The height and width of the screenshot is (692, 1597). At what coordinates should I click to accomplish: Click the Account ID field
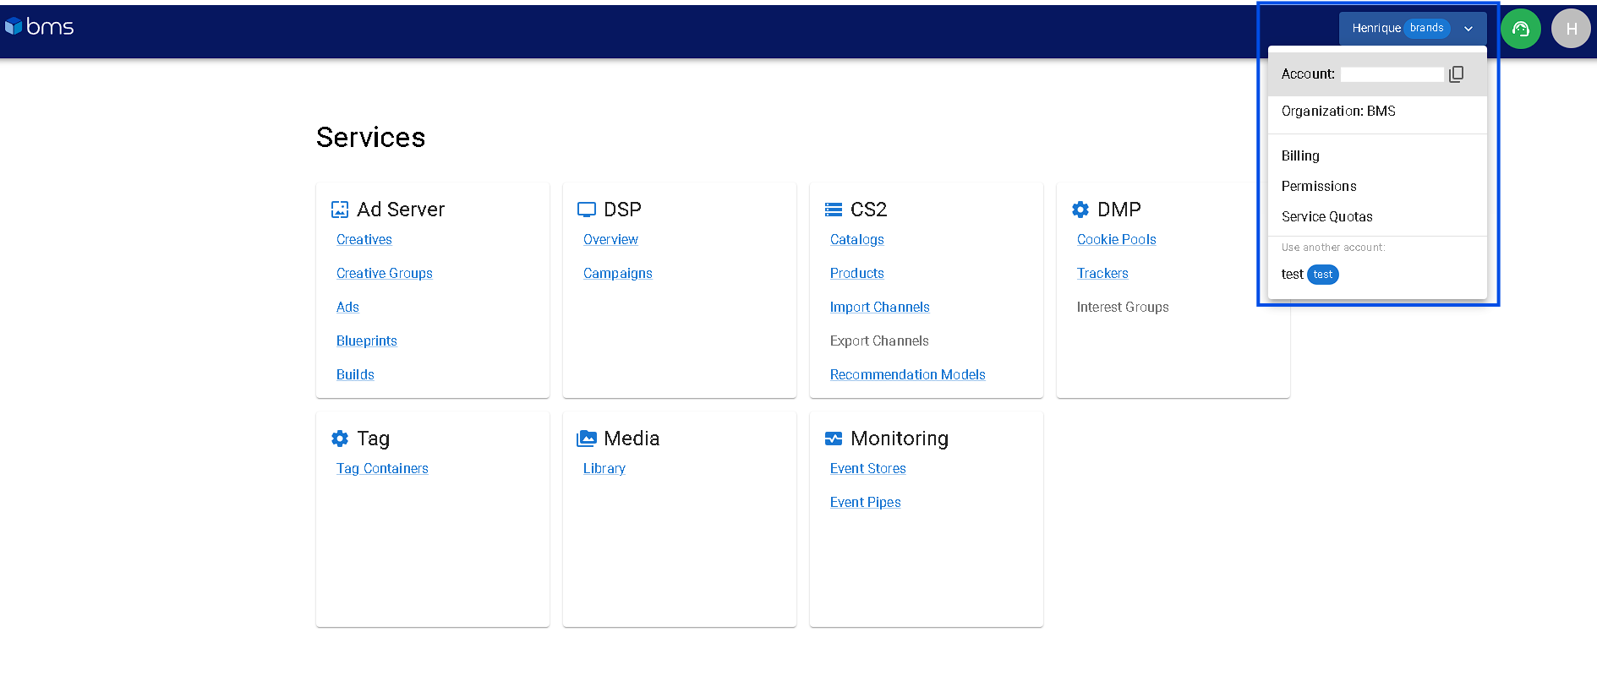click(1392, 74)
